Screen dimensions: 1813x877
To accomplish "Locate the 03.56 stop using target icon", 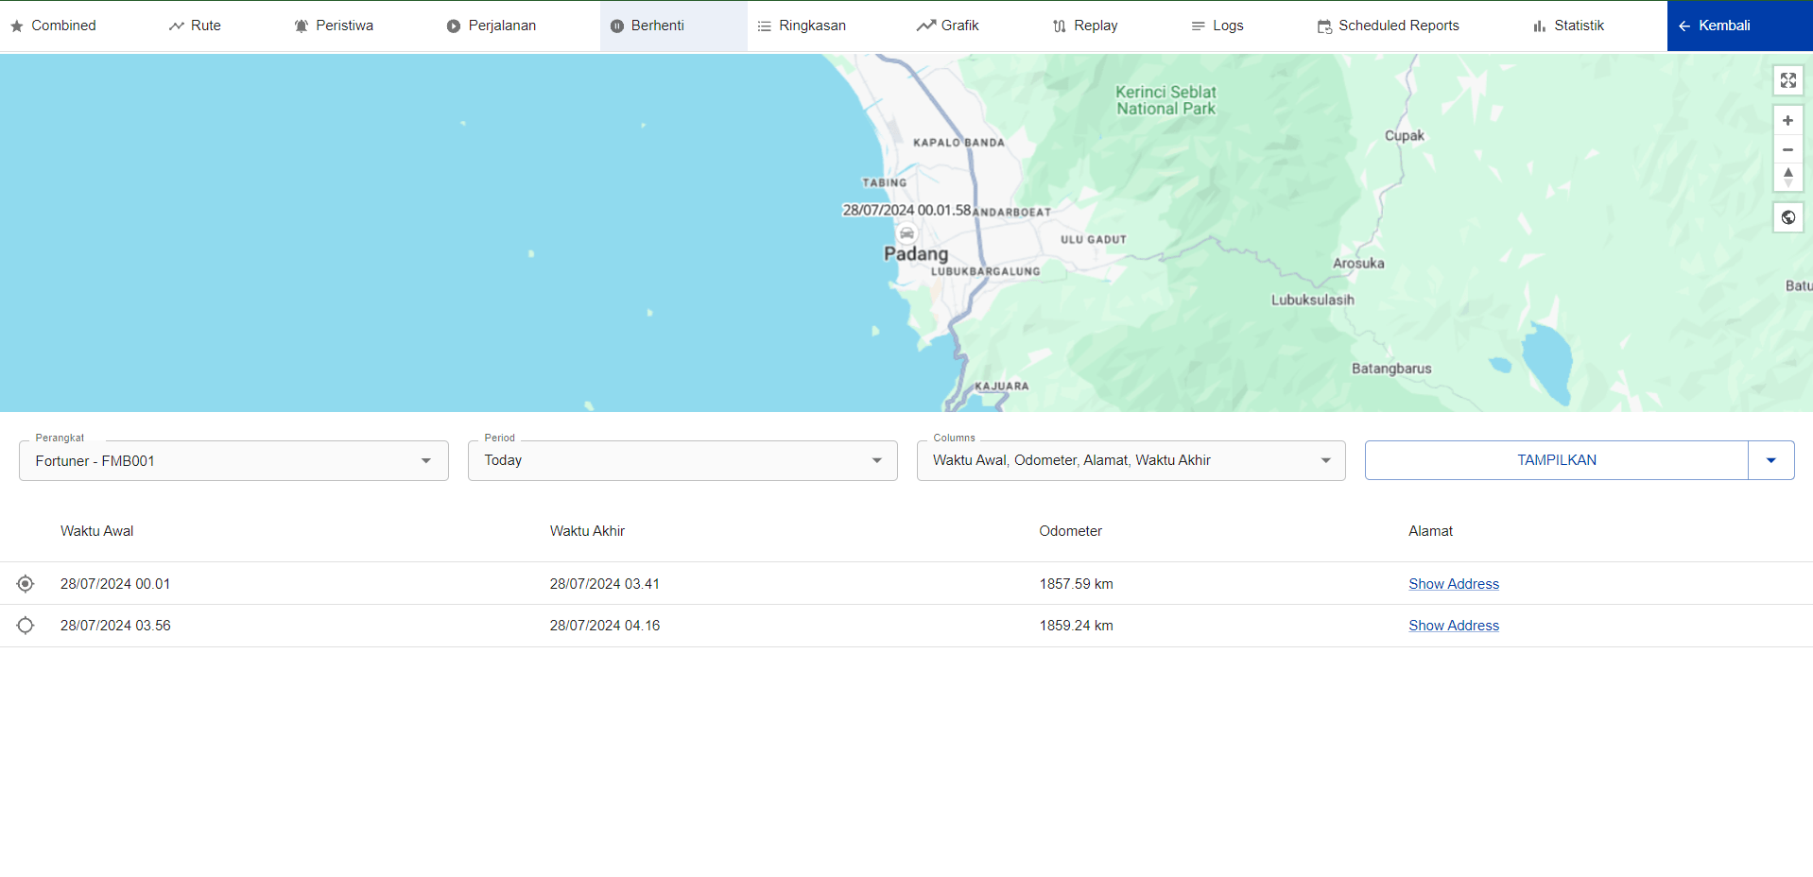I will 26,626.
